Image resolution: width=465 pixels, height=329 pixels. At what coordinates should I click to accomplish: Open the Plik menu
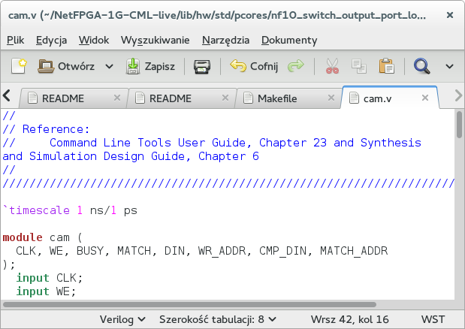tap(16, 40)
